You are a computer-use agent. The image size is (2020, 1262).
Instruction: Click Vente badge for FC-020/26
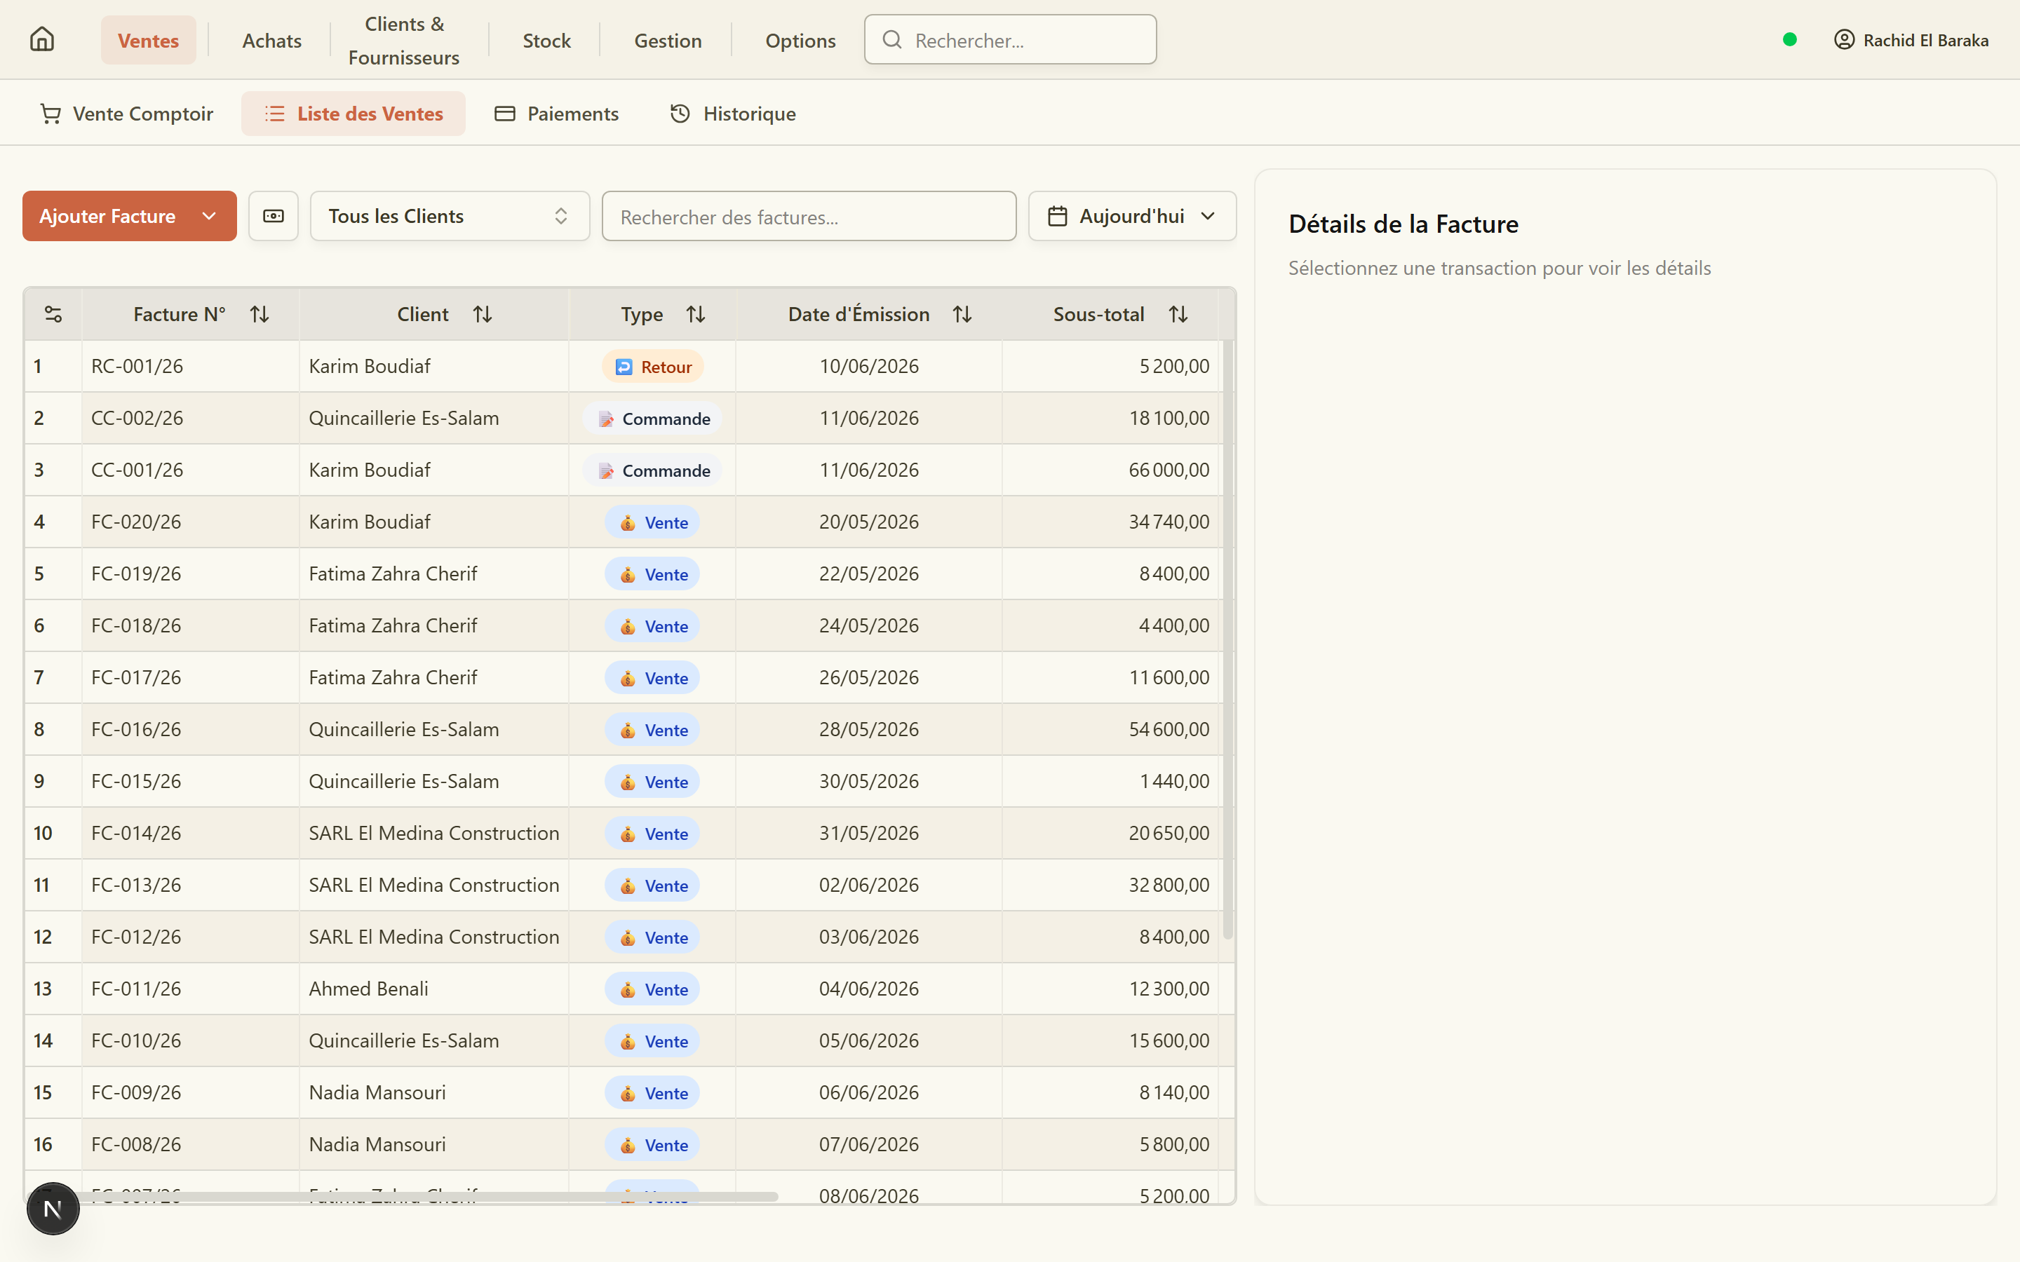tap(653, 522)
